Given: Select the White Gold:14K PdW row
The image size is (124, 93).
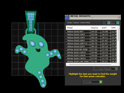Looking at the screenshot, I should (x=91, y=61).
